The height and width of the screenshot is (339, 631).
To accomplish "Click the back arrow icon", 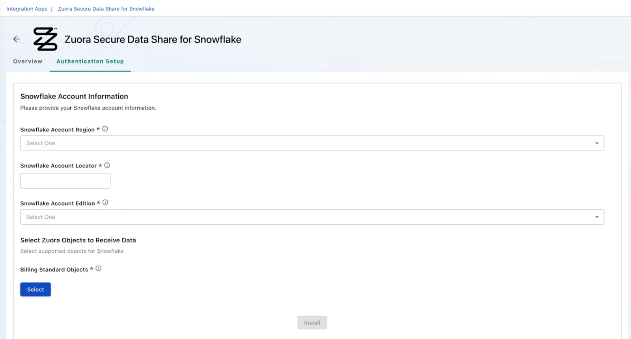I will (x=17, y=39).
